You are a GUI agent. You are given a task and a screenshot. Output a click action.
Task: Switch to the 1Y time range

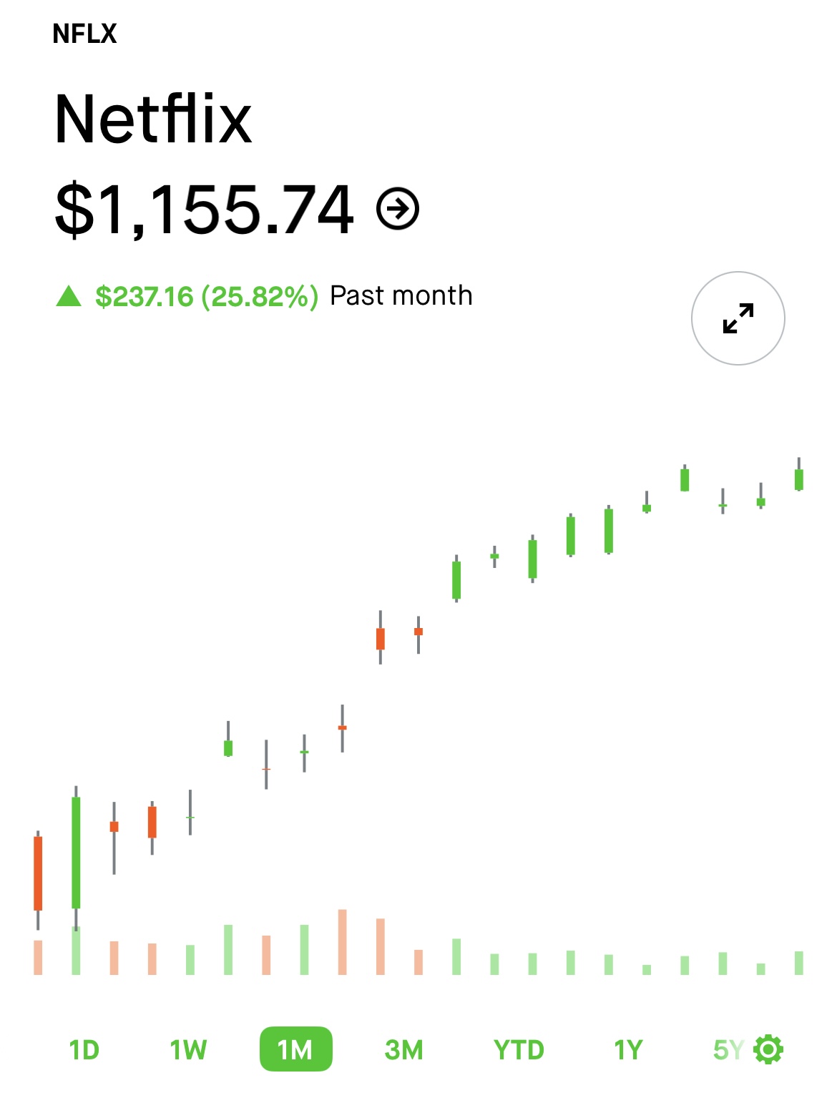point(628,1049)
